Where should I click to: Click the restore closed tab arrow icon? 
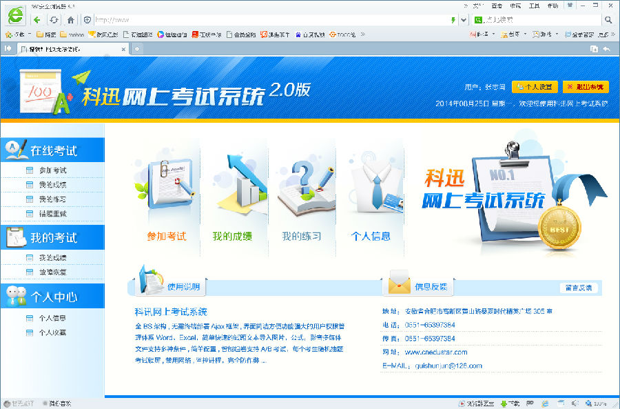606,49
